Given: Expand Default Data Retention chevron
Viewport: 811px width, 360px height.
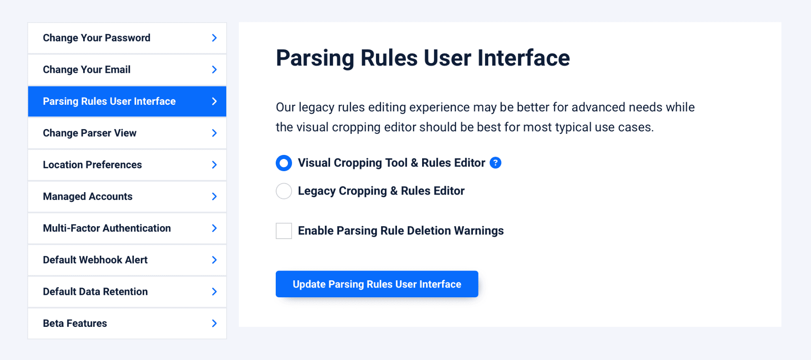Looking at the screenshot, I should 215,292.
